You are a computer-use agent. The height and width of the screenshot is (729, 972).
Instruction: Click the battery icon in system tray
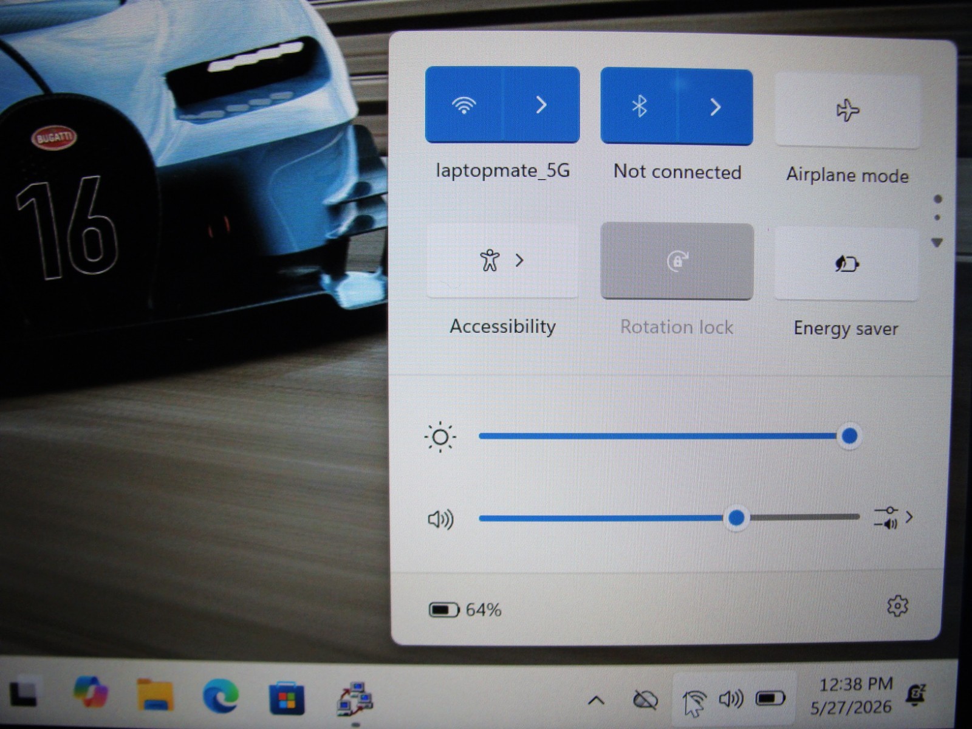click(x=770, y=699)
